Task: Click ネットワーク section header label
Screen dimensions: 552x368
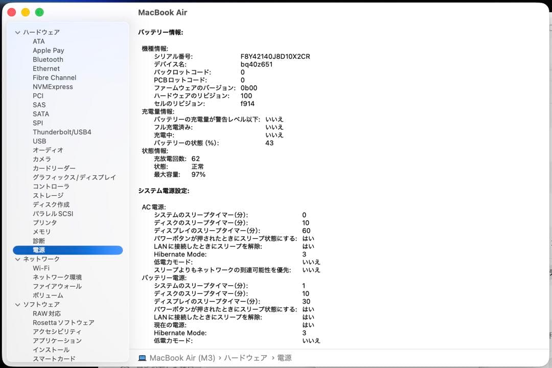Action: pos(41,259)
